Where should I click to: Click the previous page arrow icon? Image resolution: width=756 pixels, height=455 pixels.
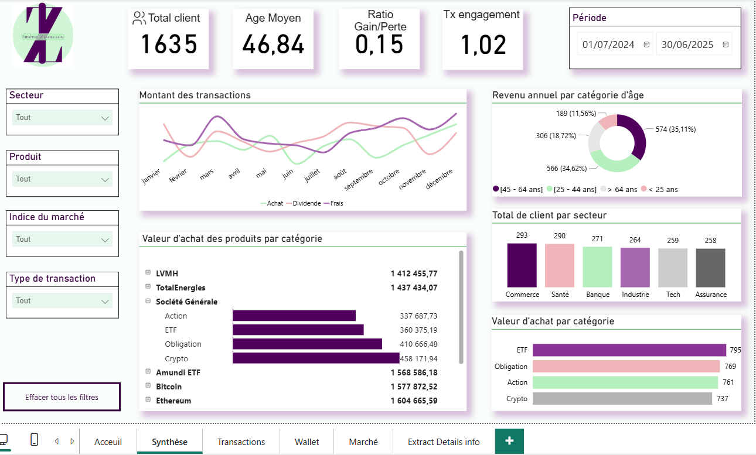57,442
